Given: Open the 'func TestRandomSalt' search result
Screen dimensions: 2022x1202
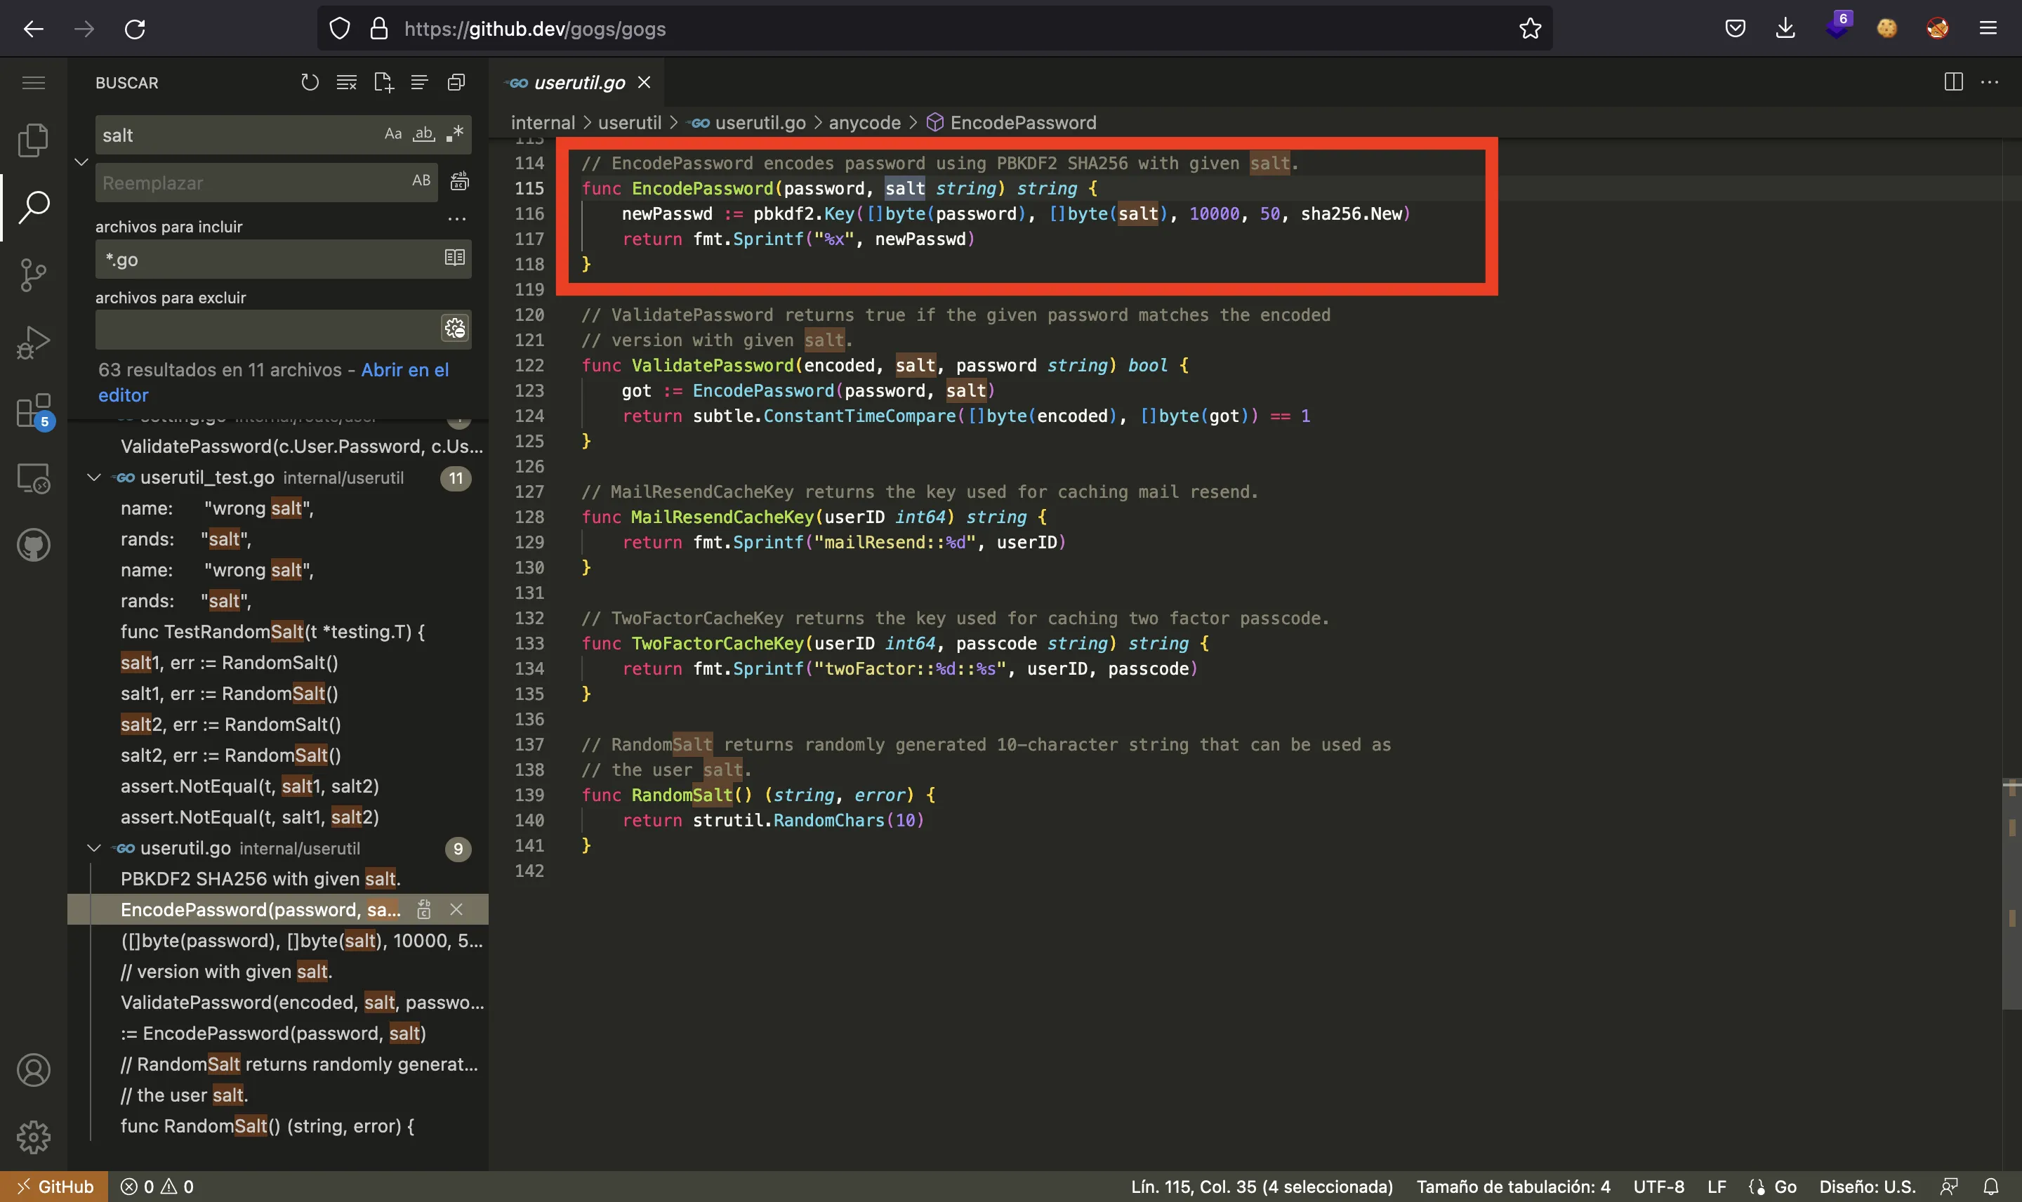Looking at the screenshot, I should point(272,632).
